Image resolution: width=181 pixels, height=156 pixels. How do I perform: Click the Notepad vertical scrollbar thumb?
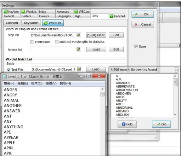tap(103, 94)
